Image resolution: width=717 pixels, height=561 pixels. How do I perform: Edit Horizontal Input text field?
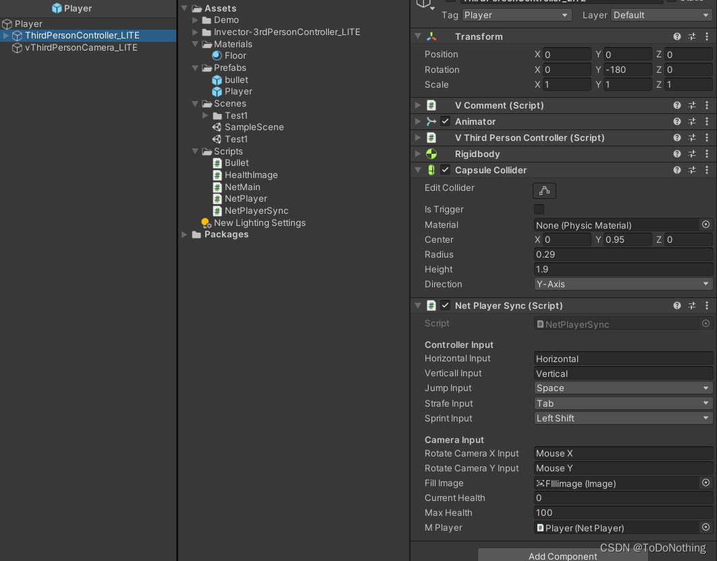tap(622, 359)
